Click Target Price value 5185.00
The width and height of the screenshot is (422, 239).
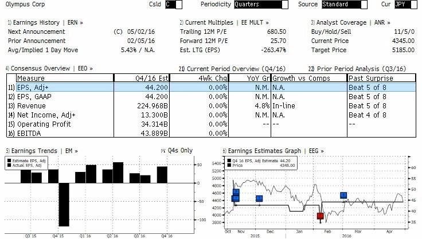click(403, 50)
